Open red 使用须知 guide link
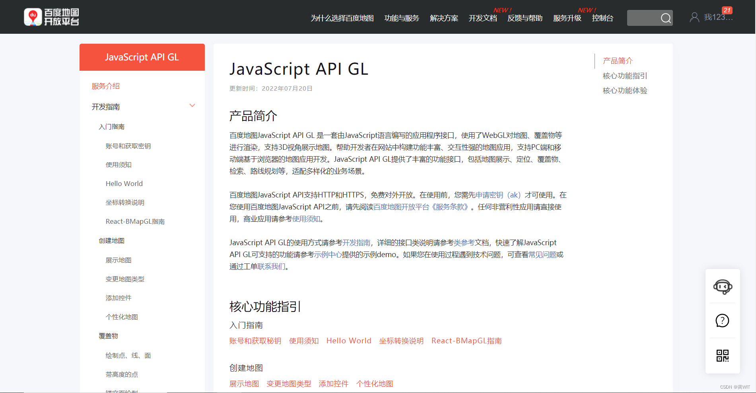Image resolution: width=756 pixels, height=393 pixels. (304, 341)
